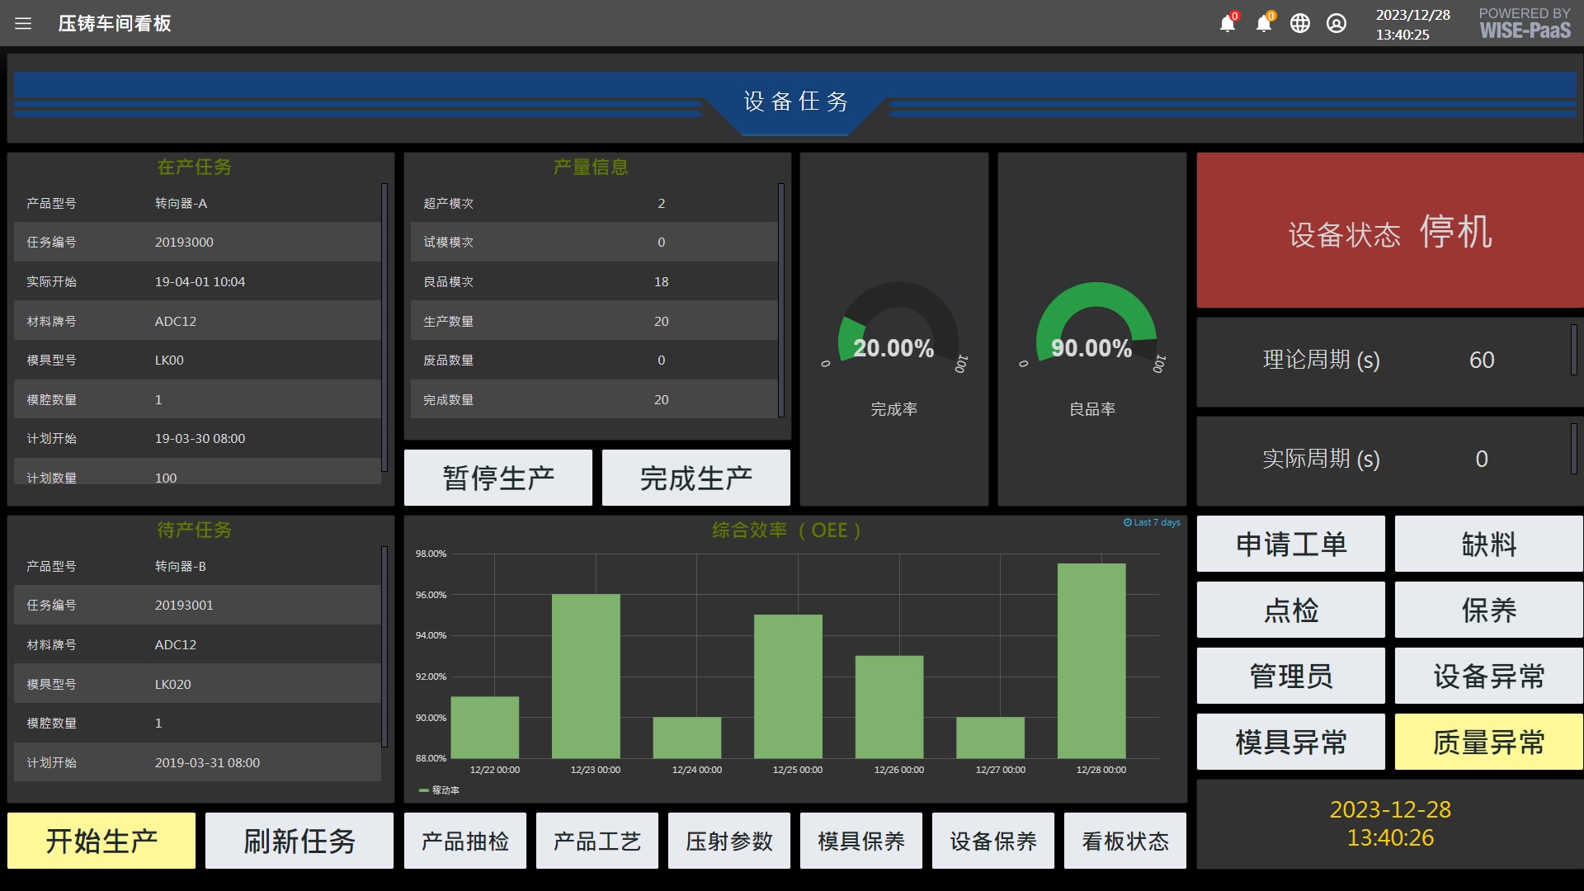Click 超产模次 value 2

(661, 203)
